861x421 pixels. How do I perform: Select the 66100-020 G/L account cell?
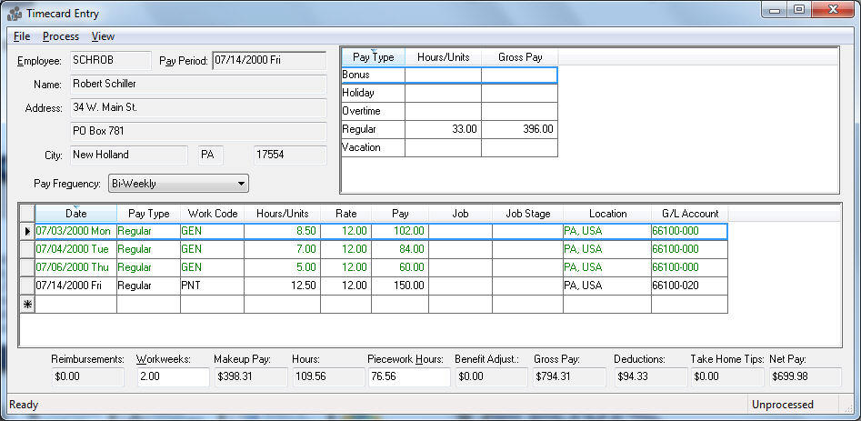coord(689,286)
